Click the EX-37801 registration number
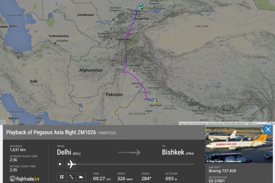 point(217,181)
